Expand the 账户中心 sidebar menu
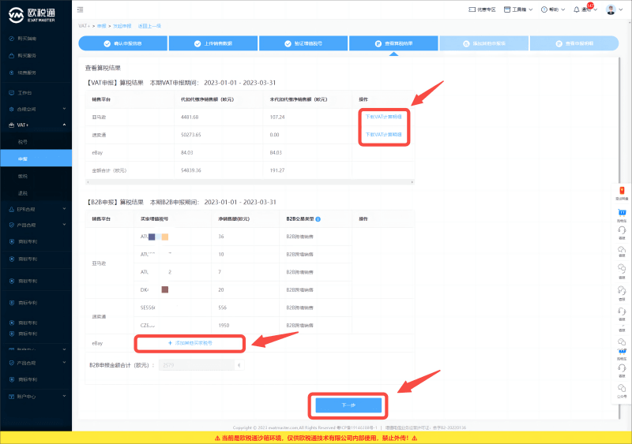This screenshot has width=632, height=444. point(36,397)
